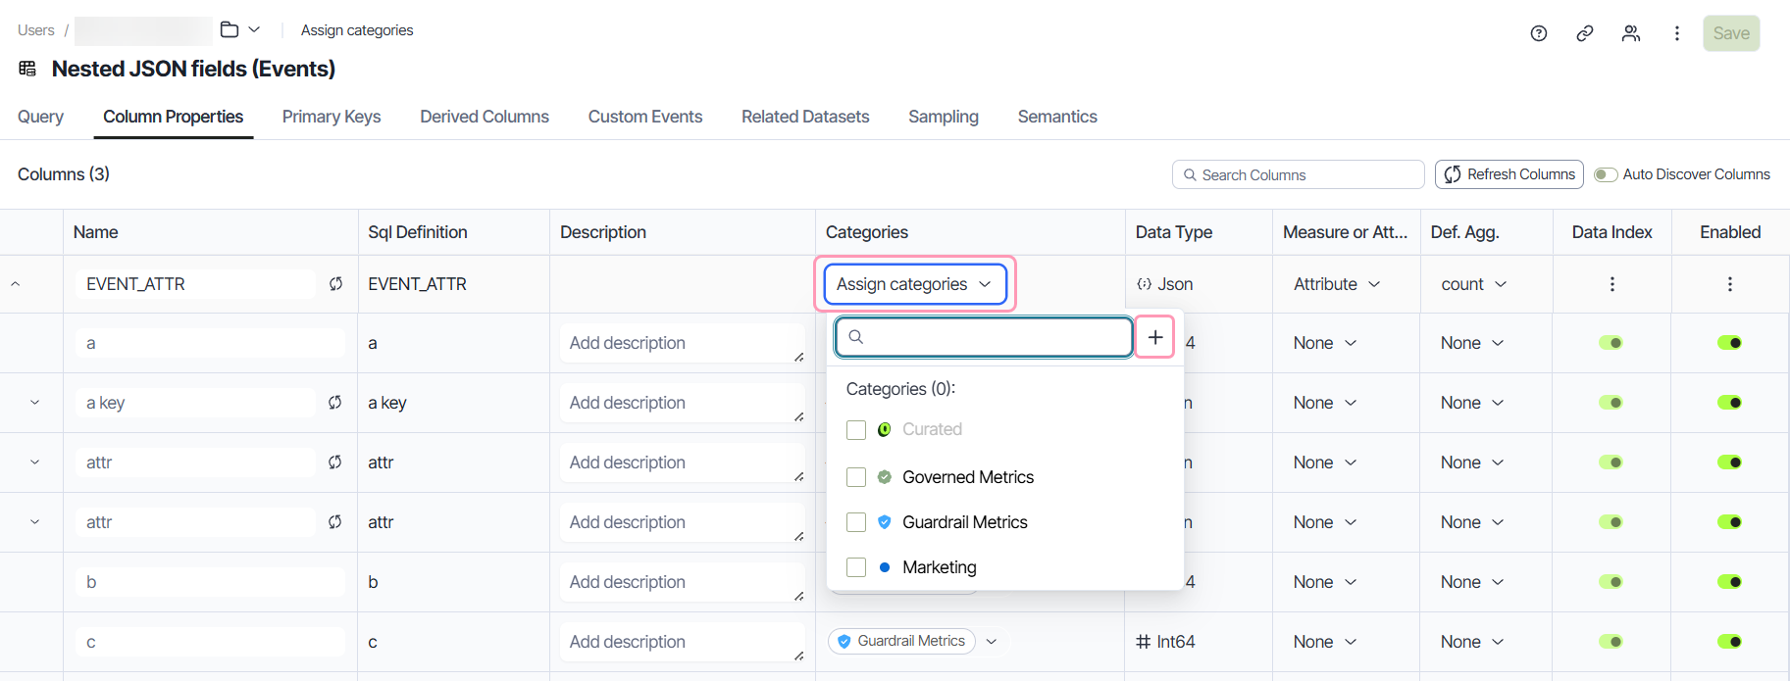Check the Marketing category checkbox
The image size is (1790, 681).
856,567
